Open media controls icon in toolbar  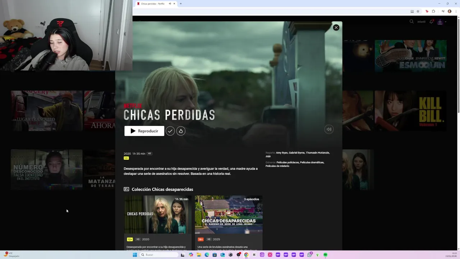tap(443, 11)
